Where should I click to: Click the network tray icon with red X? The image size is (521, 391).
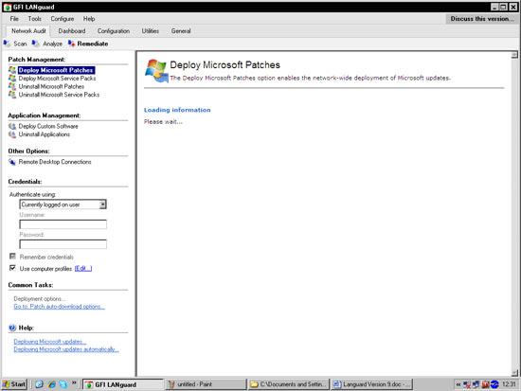[467, 384]
